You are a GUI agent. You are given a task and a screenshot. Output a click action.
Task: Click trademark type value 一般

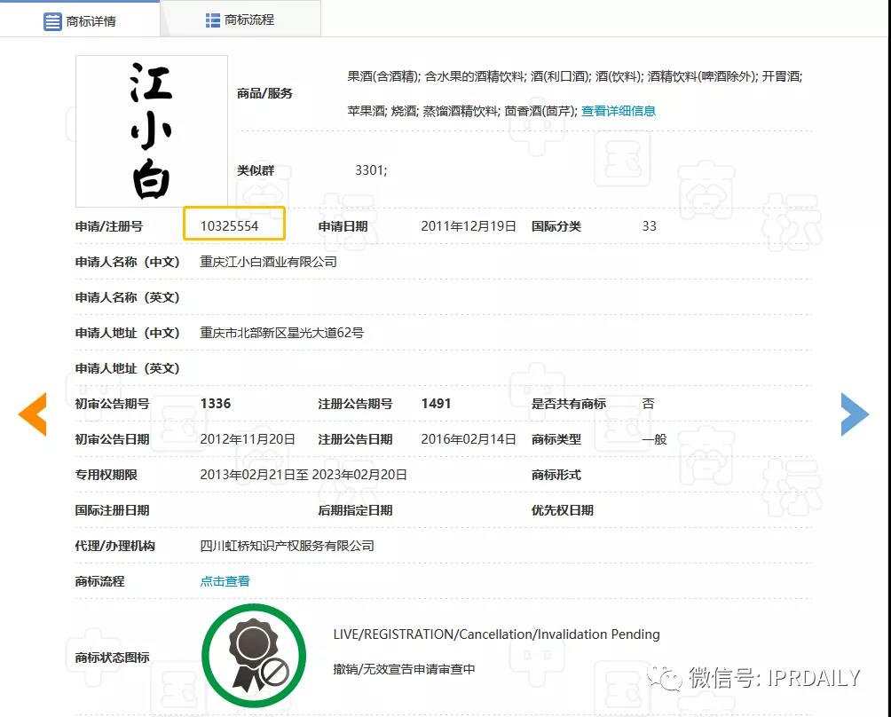(655, 439)
